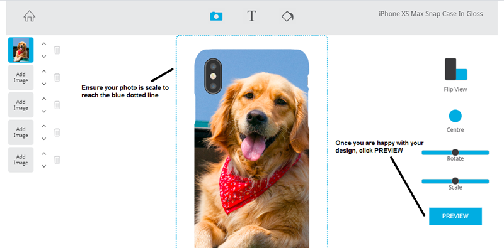504x248 pixels.
Task: Click up chevron beside second Add Image slot
Action: (x=44, y=99)
